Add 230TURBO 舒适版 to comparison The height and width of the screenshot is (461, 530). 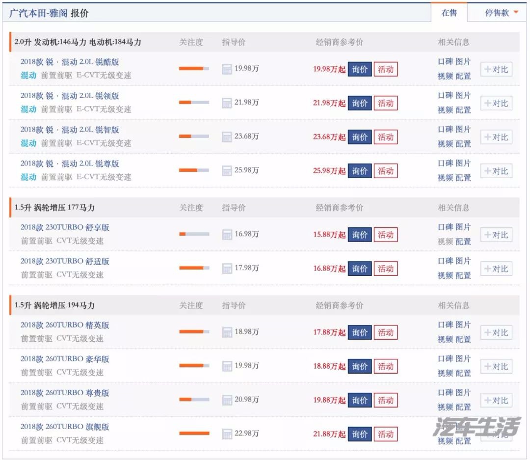(496, 269)
